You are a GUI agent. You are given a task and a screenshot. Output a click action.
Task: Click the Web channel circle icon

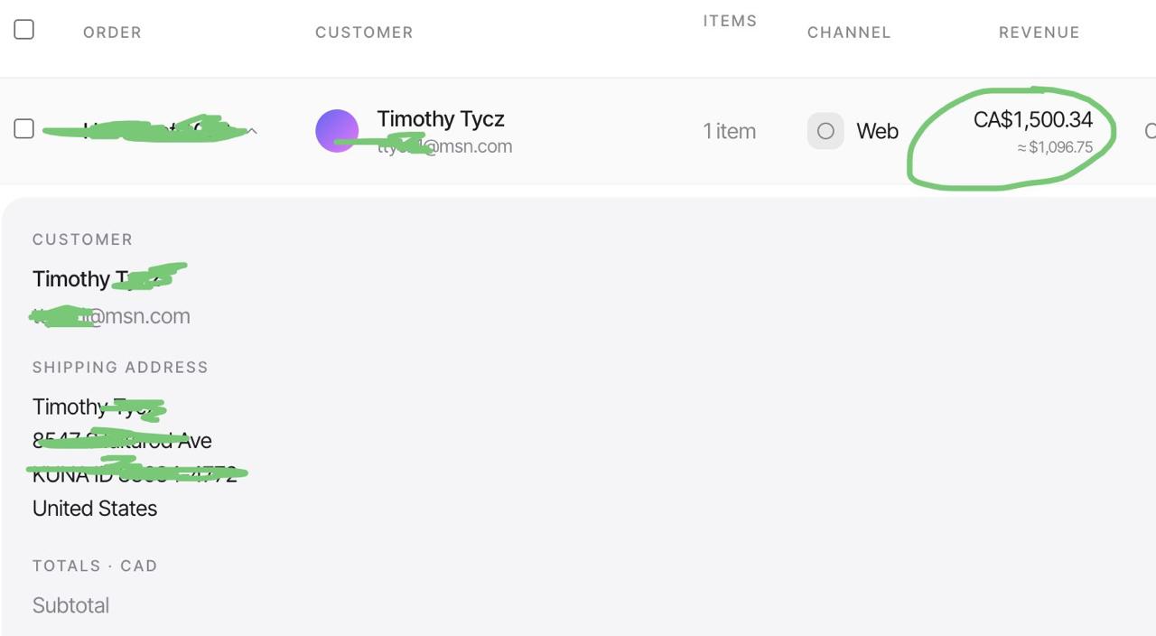click(x=825, y=131)
